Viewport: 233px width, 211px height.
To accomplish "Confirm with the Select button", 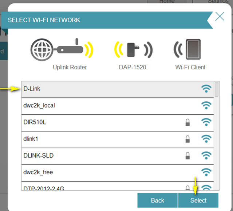I will 198,200.
